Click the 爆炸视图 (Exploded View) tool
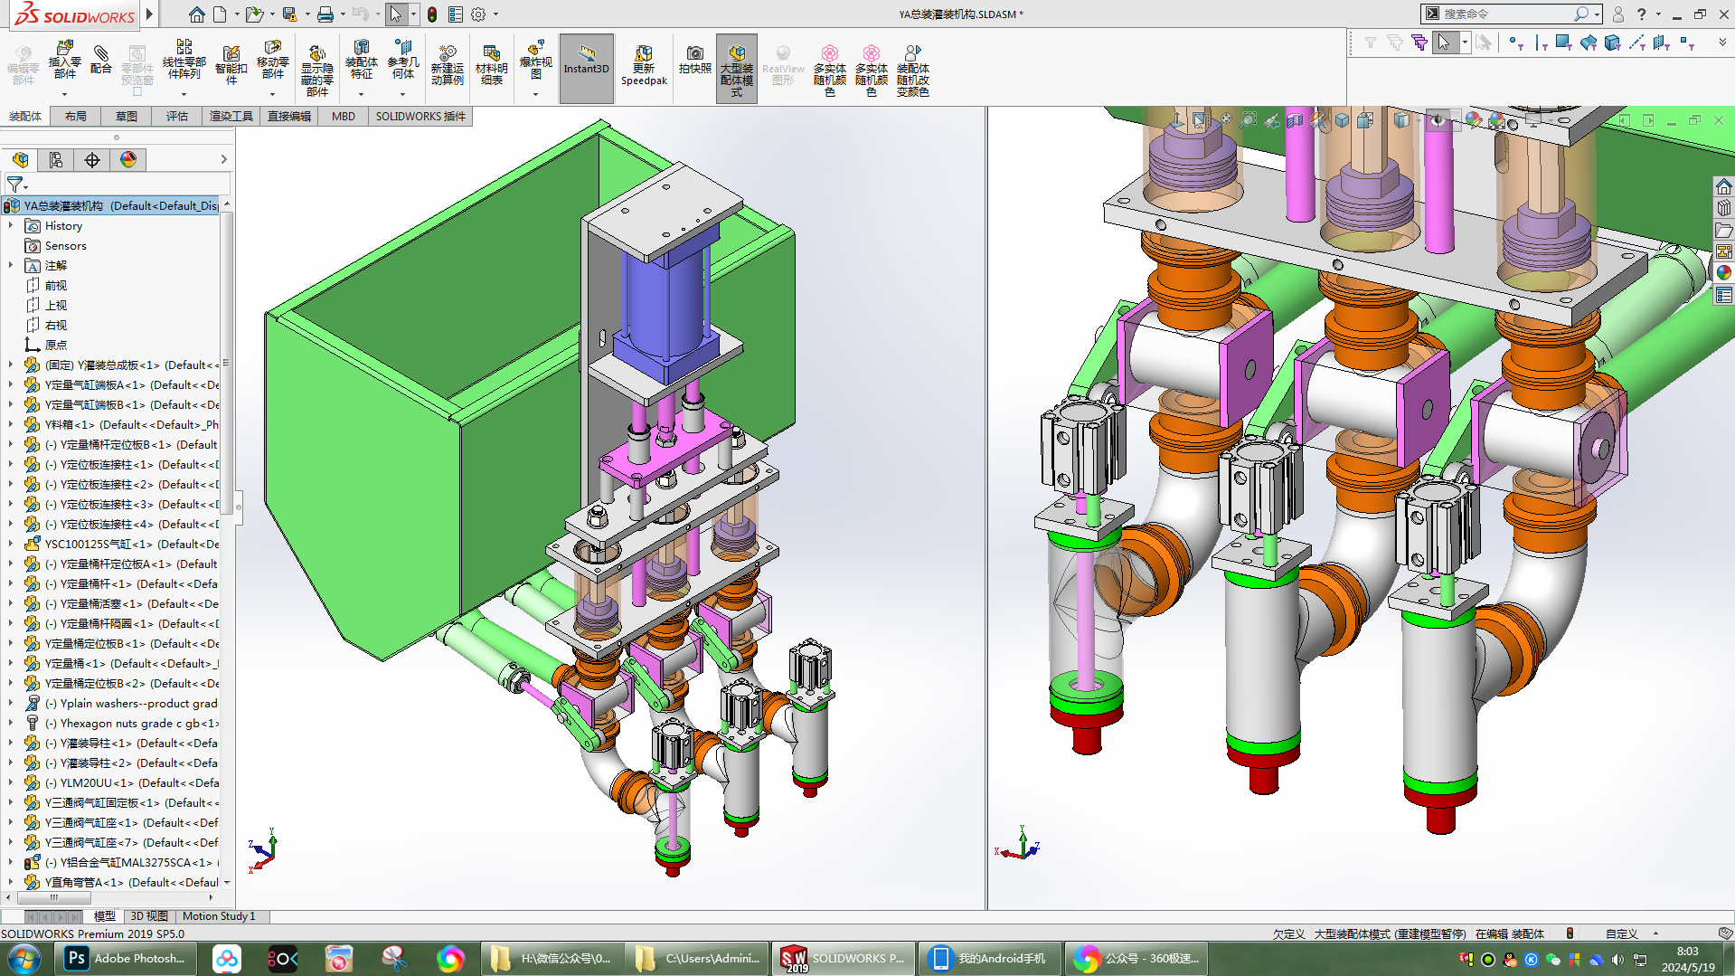The image size is (1735, 976). [535, 60]
